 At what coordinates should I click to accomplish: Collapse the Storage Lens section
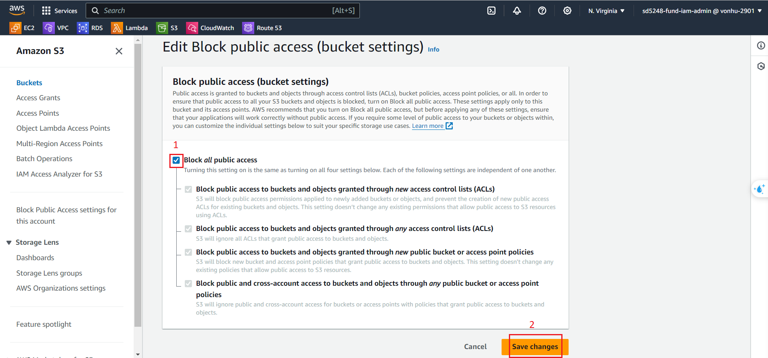coord(9,242)
